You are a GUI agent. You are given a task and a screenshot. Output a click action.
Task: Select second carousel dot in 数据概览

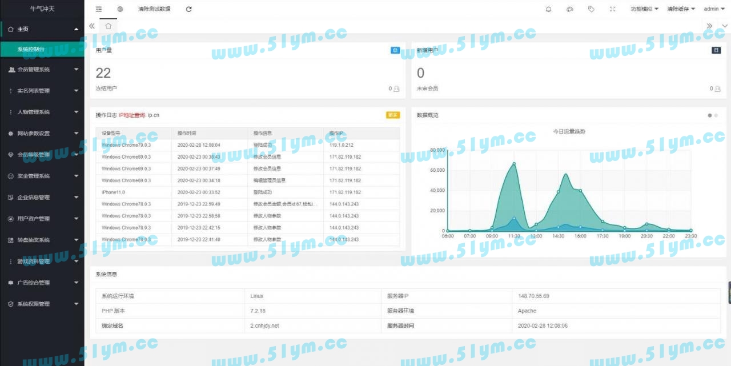tap(716, 115)
